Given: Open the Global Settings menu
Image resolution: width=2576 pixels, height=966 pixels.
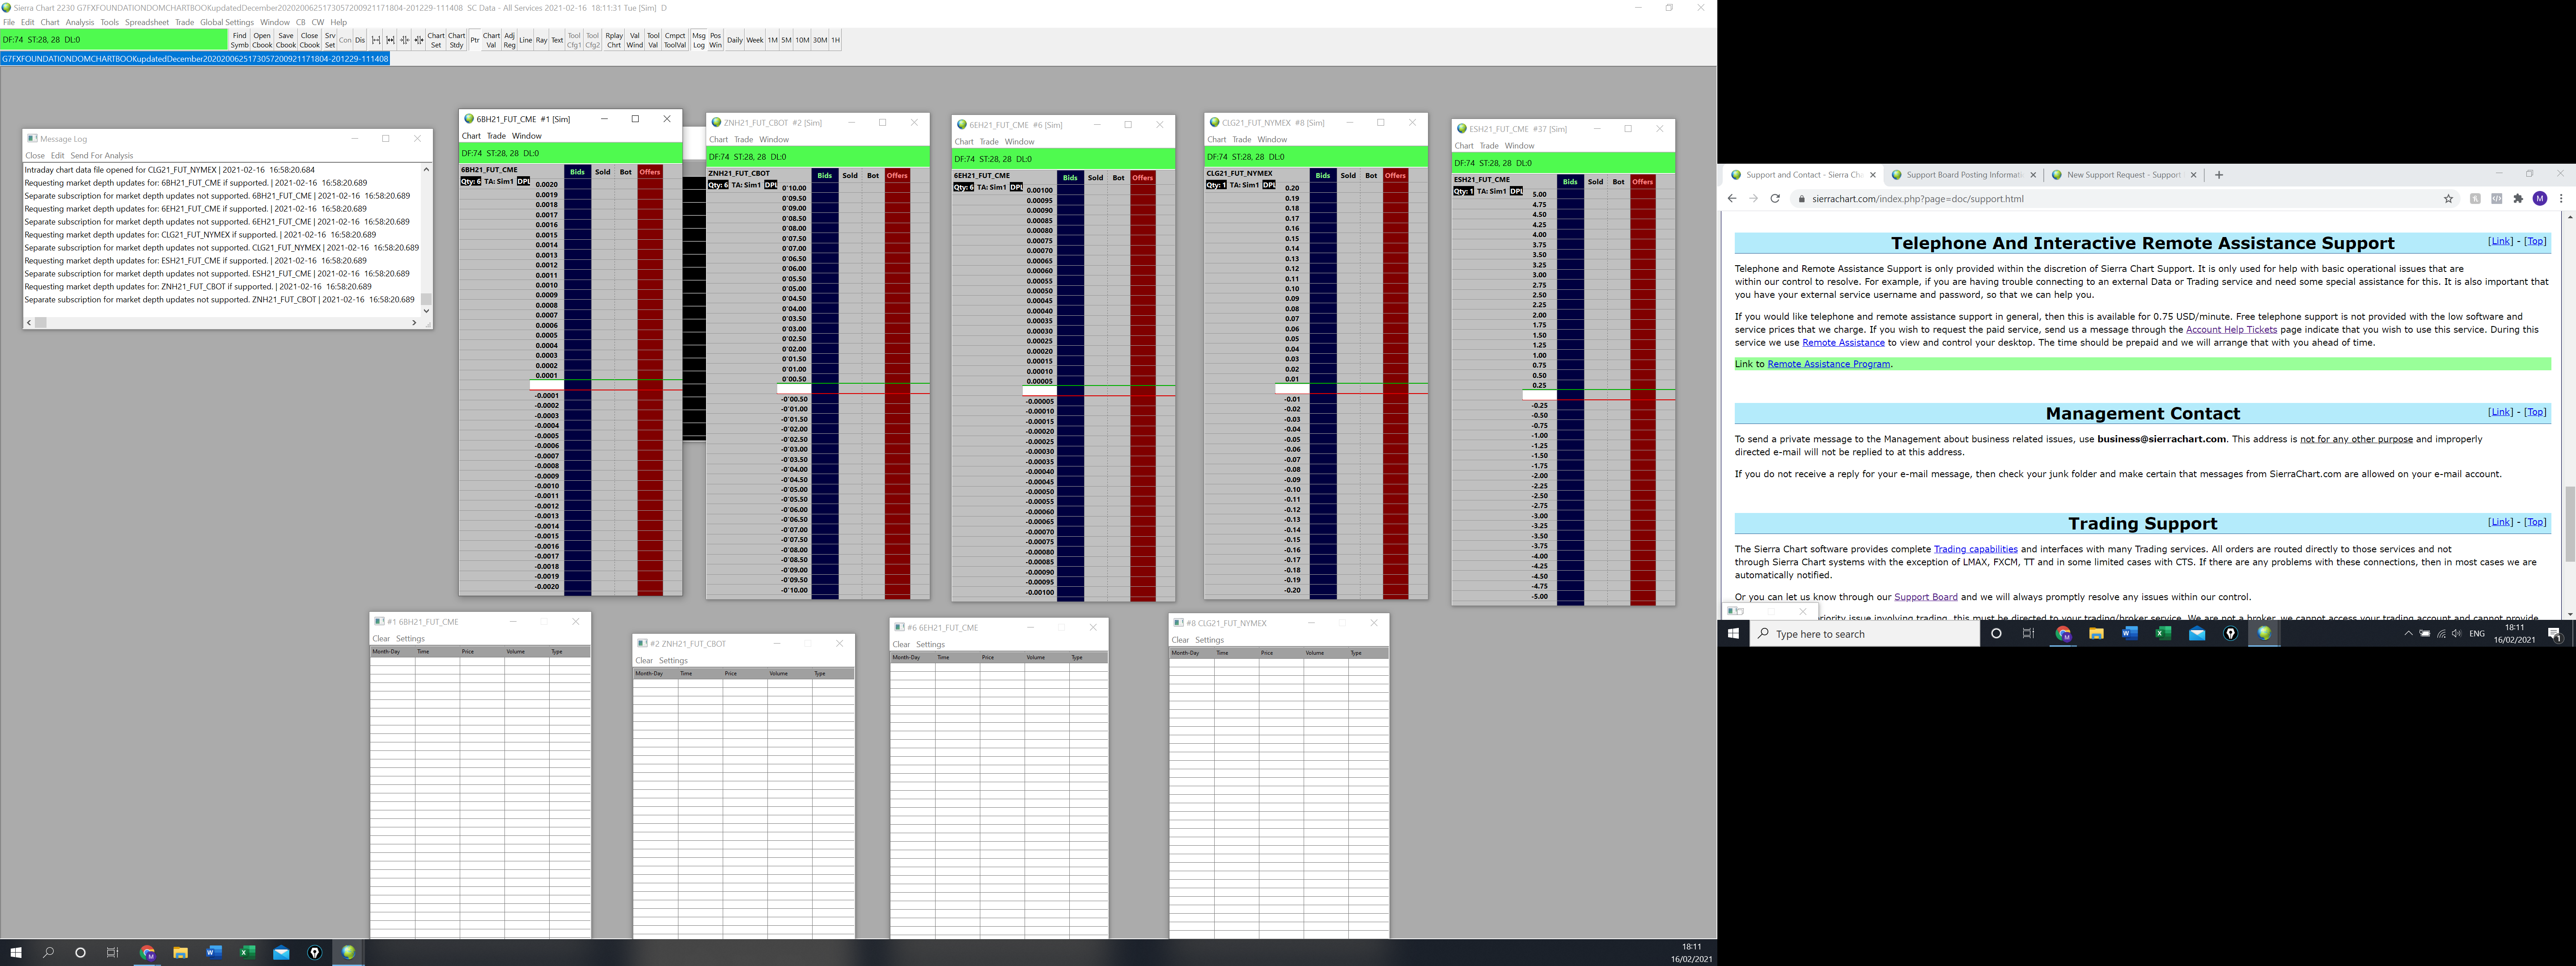Looking at the screenshot, I should 227,22.
